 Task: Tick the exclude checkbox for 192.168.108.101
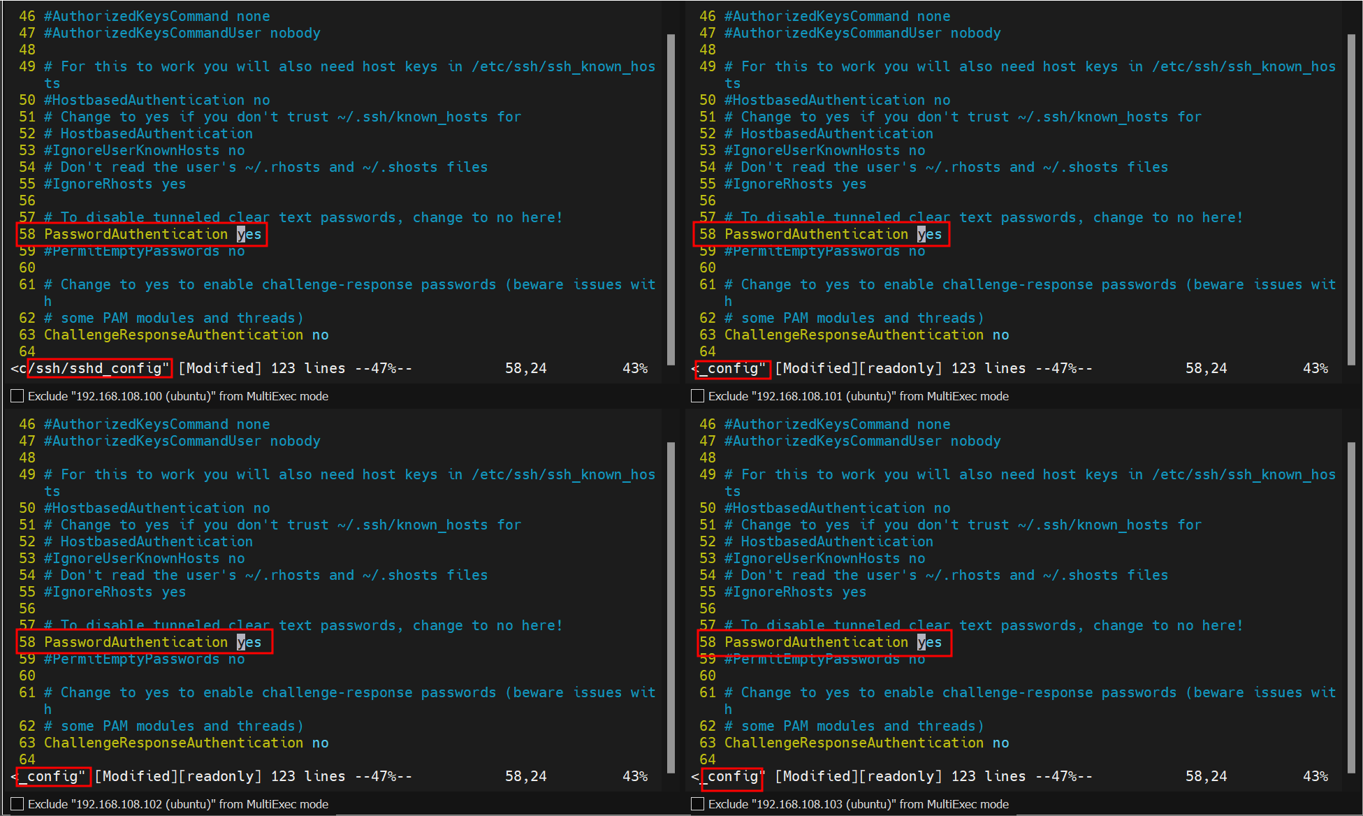697,396
